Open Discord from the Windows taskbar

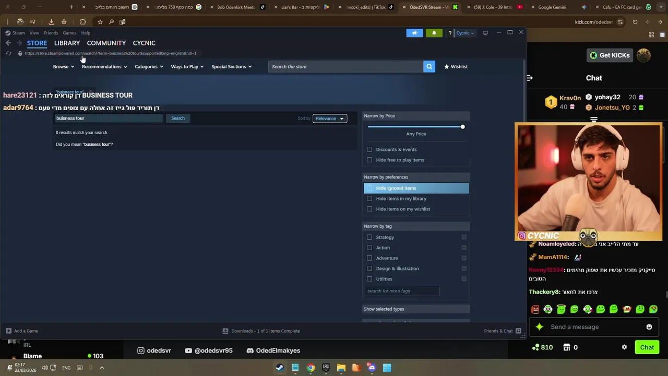pos(372,368)
